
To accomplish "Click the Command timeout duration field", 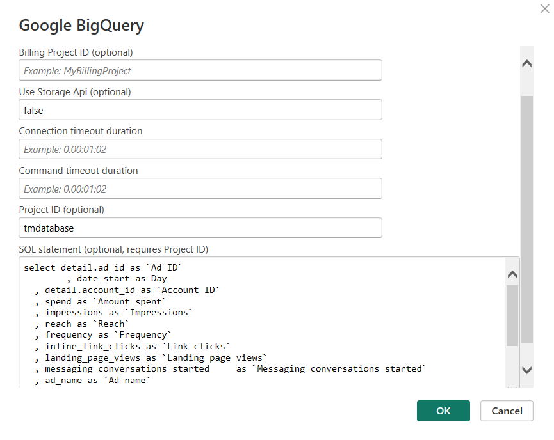I will pos(200,189).
